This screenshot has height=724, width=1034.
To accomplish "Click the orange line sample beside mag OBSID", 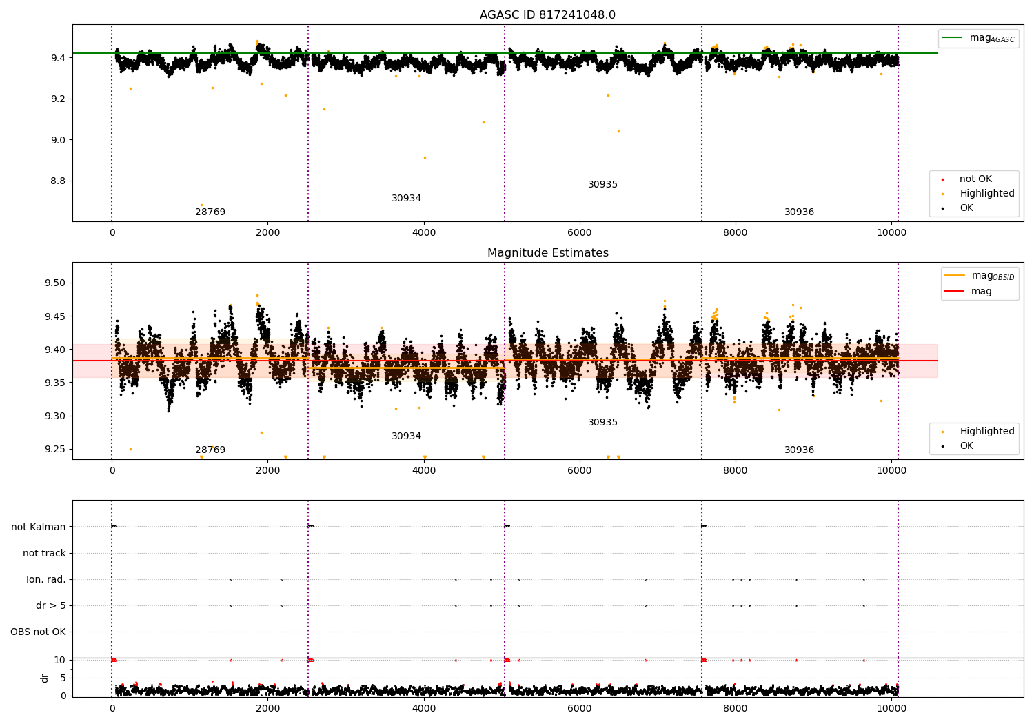I will point(955,276).
